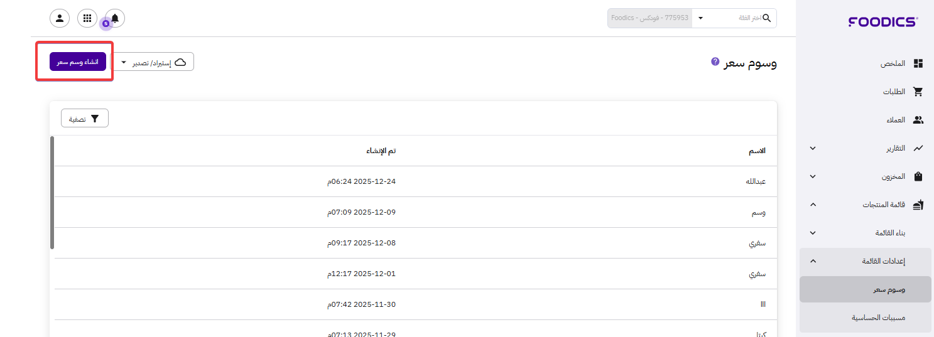This screenshot has width=934, height=337.
Task: Select وسوم سعر sidebar item
Action: [x=865, y=290]
